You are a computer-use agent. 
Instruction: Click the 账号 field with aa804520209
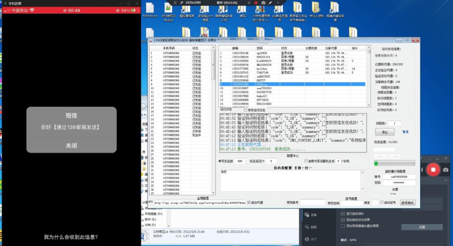coord(398,177)
